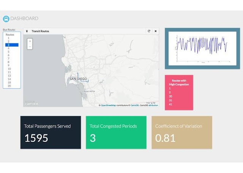Screen dimensions: 243x173
Task: Select route 9 in the Bus Route list
Action: [x=12, y=65]
